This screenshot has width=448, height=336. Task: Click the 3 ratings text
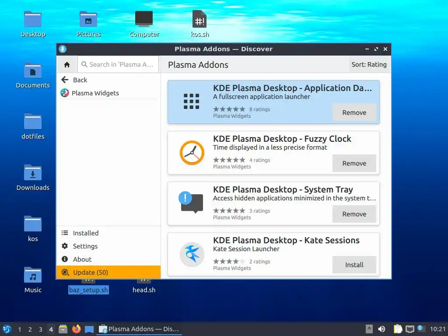(259, 211)
